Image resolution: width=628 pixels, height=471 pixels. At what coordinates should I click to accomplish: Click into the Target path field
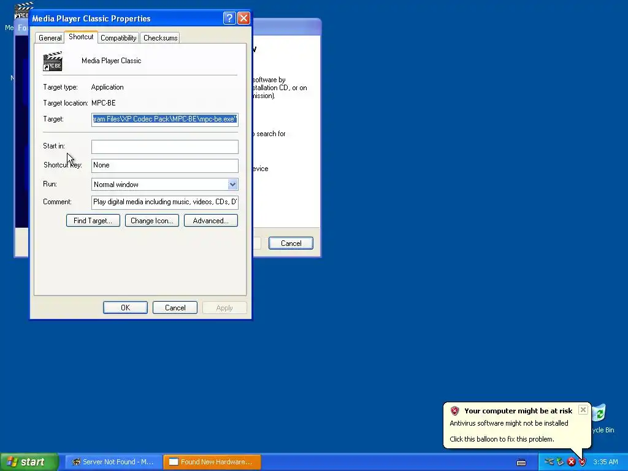164,120
